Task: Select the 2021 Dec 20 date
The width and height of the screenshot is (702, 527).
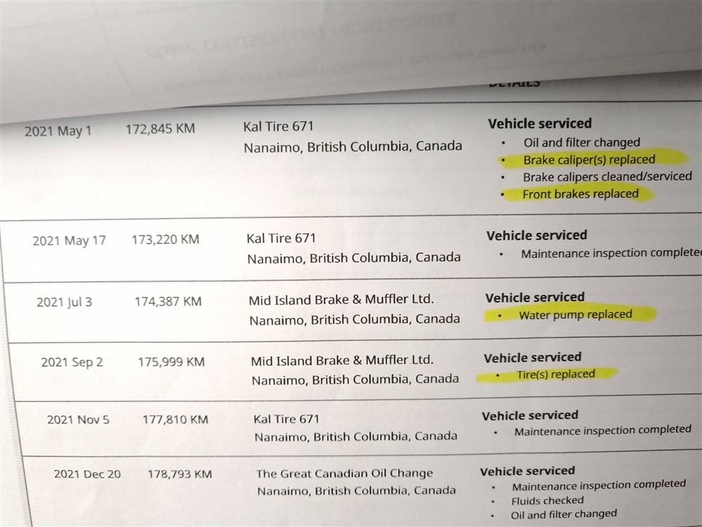Action: click(x=87, y=474)
